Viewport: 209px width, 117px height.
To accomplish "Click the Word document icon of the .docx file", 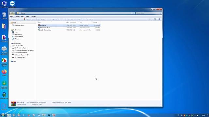I will coord(39,28).
